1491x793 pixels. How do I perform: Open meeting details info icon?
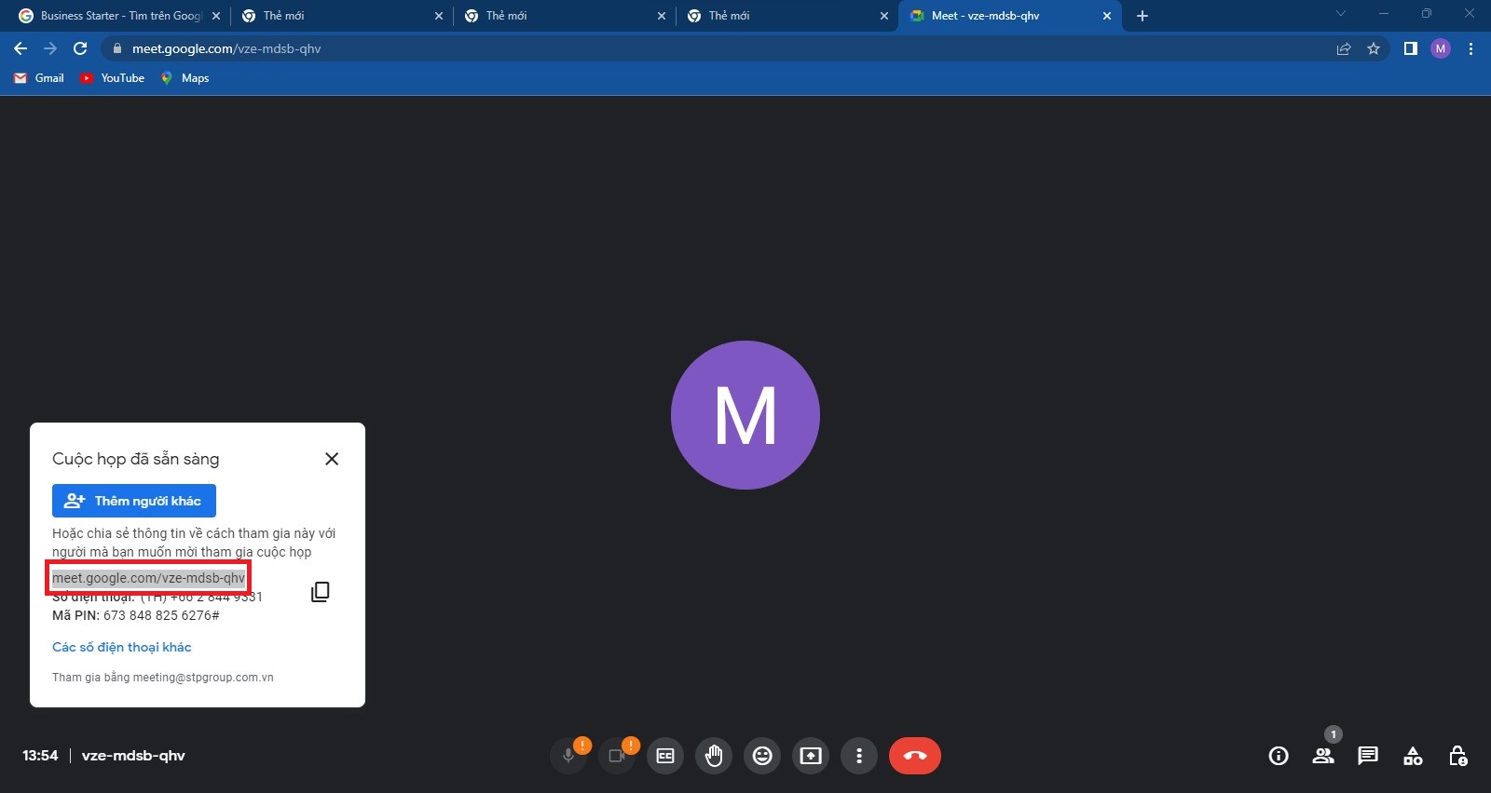(x=1279, y=756)
